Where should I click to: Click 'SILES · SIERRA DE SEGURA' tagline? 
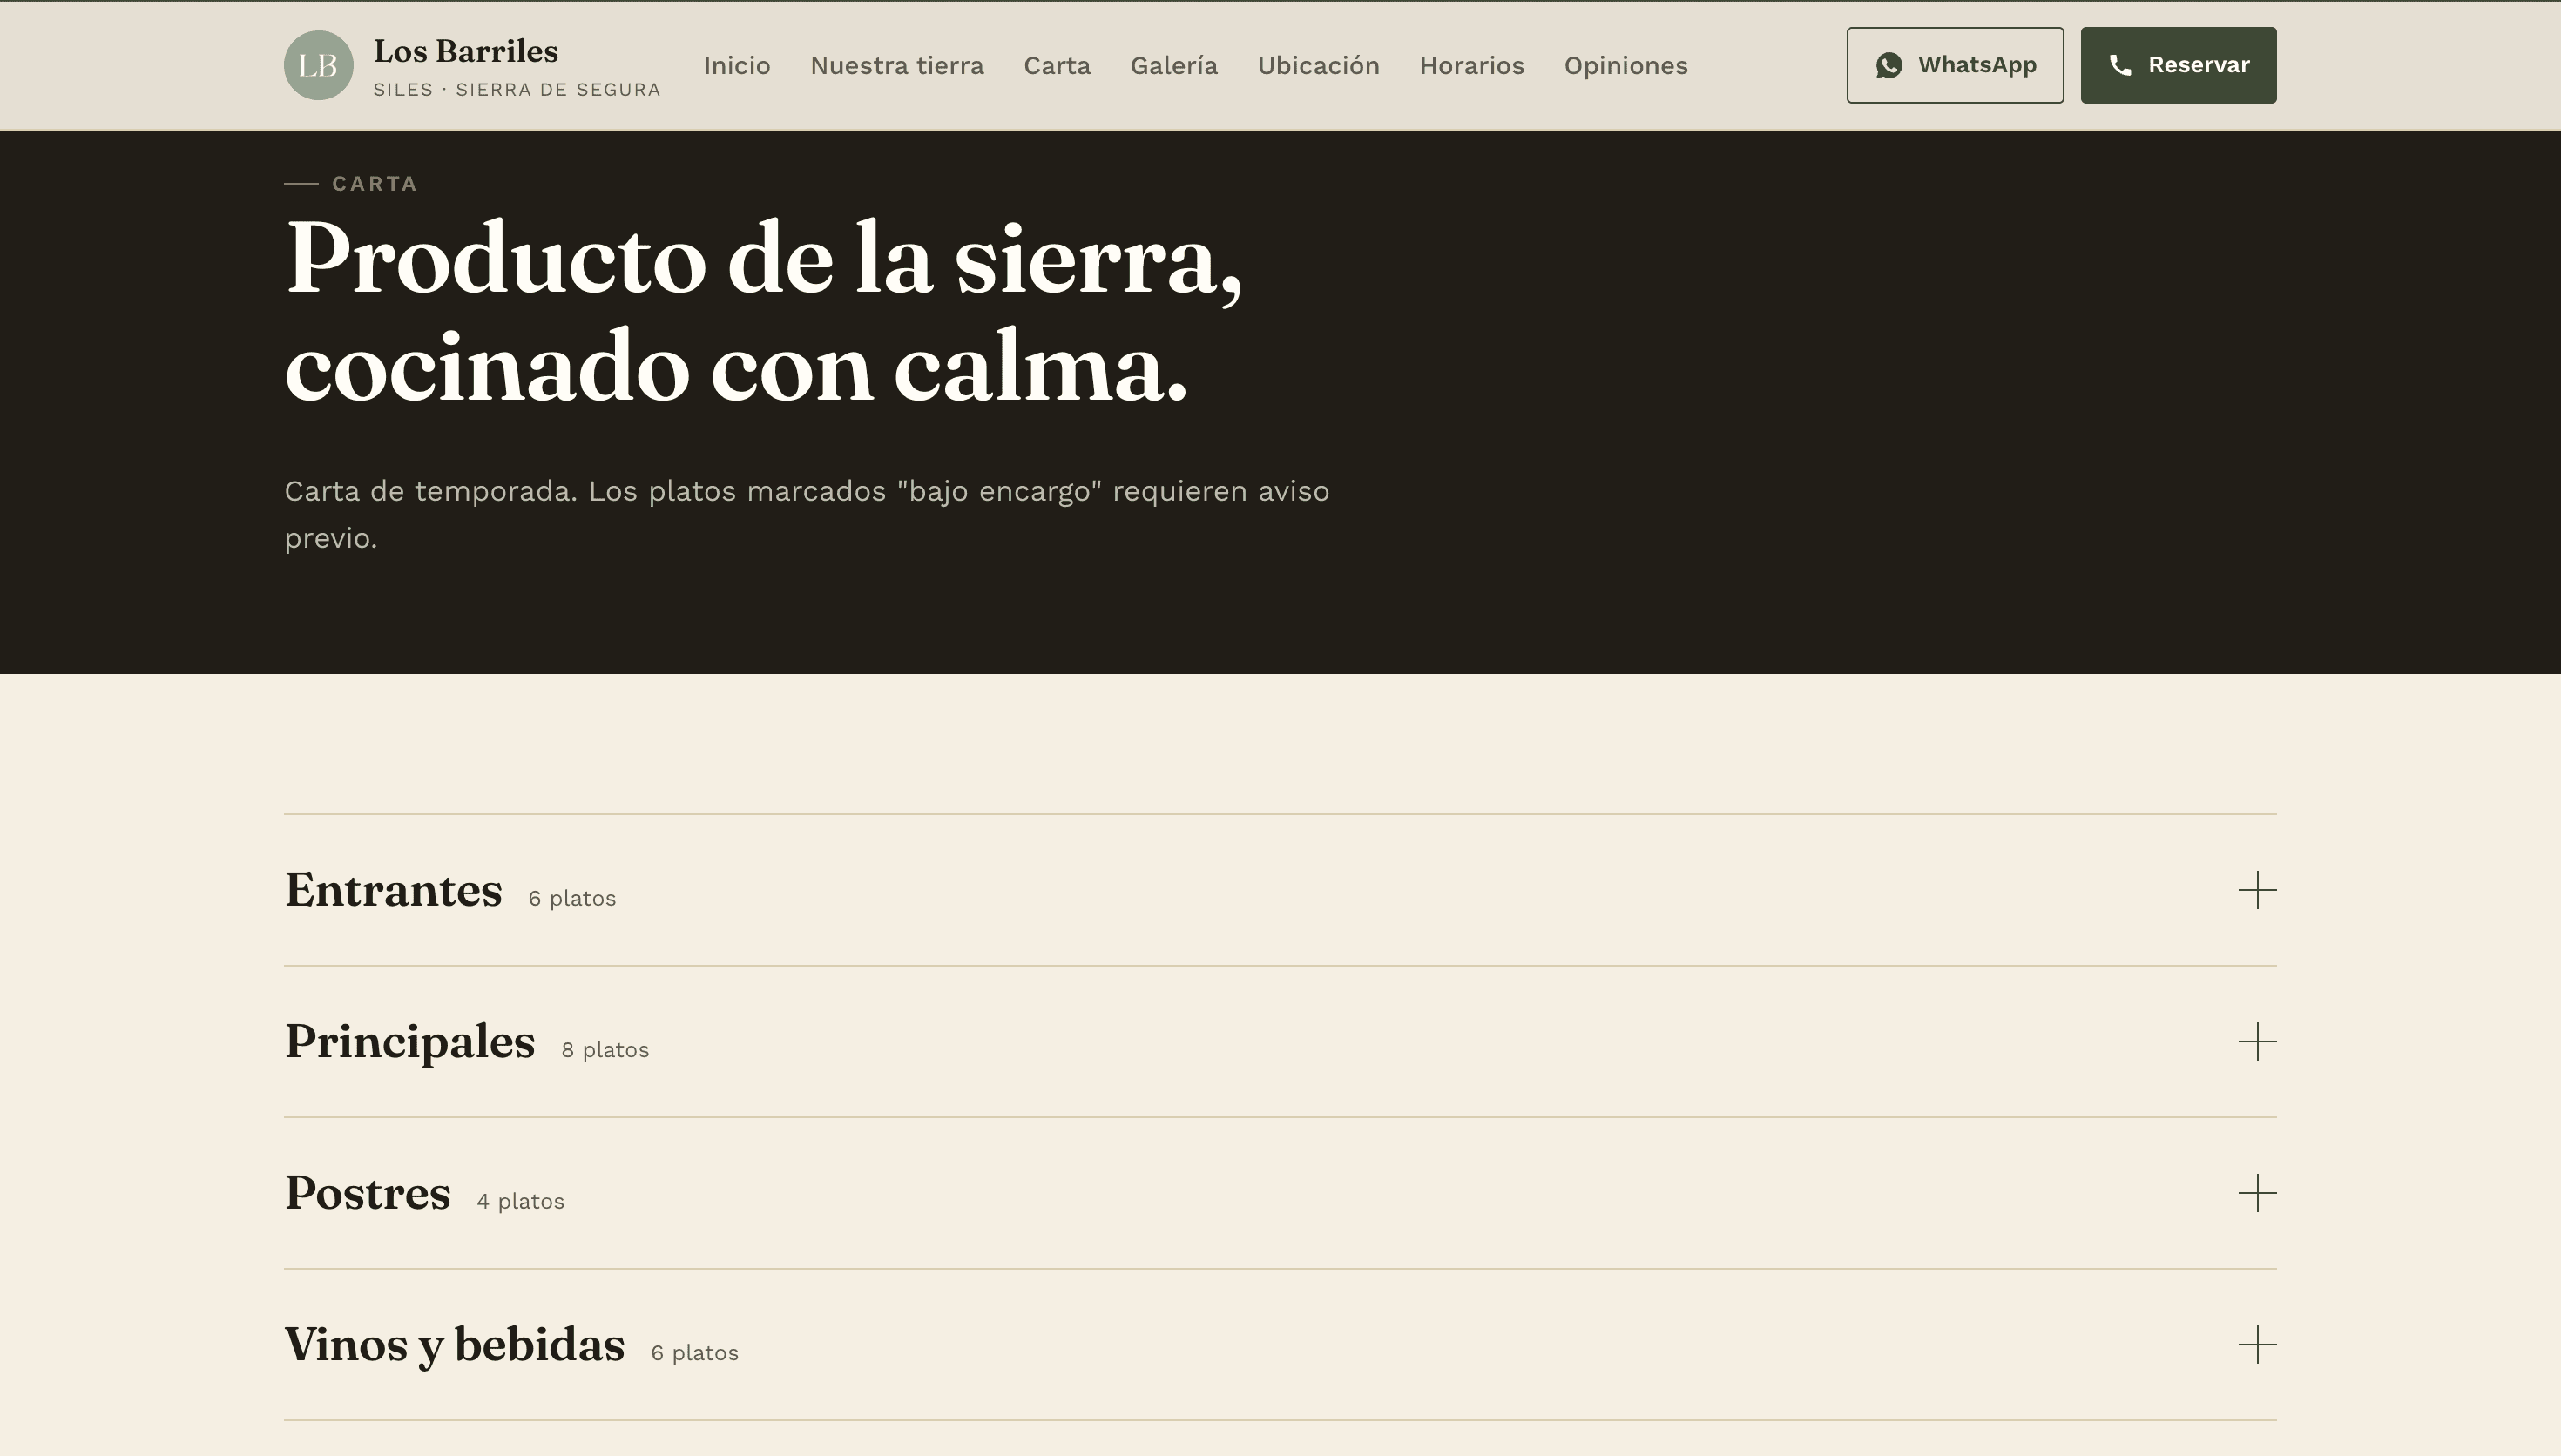coord(517,90)
